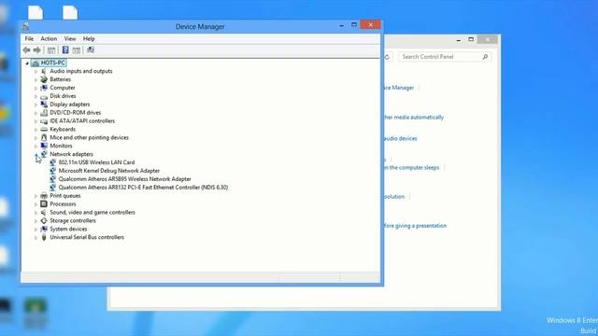Expand the System devices category

tap(36, 230)
